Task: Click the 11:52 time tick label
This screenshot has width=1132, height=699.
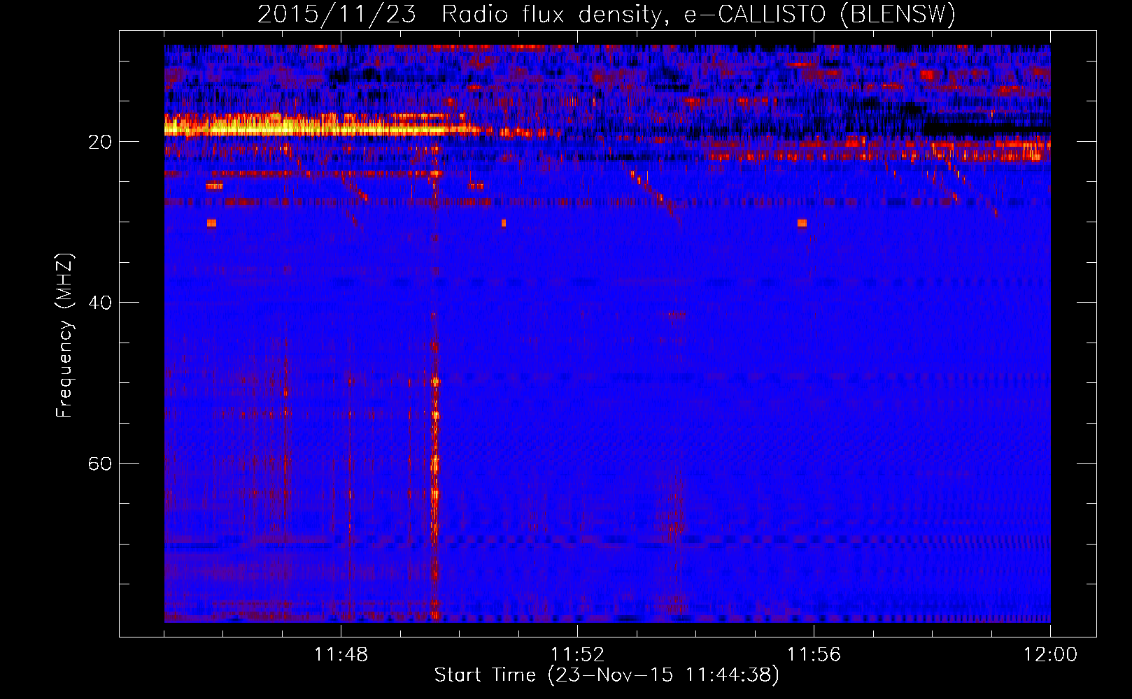Action: pyautogui.click(x=577, y=655)
